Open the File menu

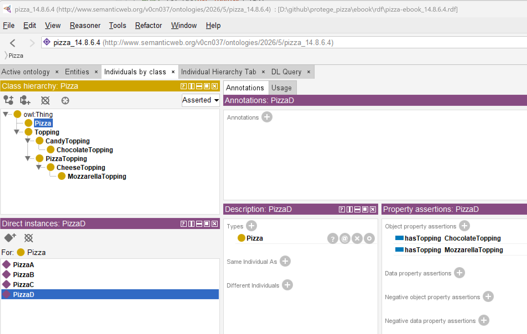9,25
